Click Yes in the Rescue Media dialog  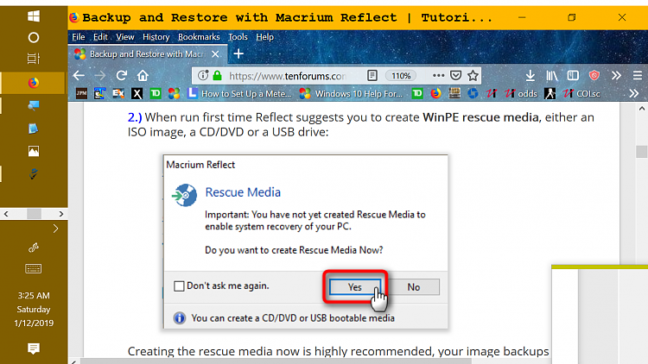(x=354, y=287)
